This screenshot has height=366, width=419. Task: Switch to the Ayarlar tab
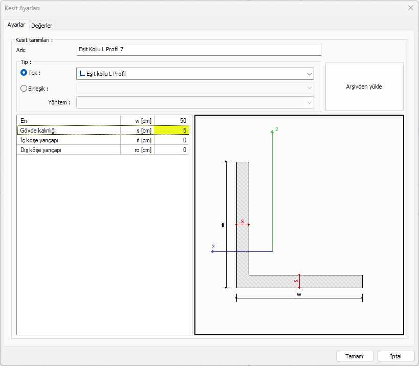coord(16,25)
